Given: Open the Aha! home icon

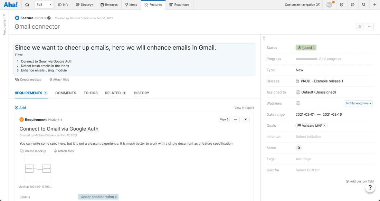Looking at the screenshot, I should coord(27,4).
